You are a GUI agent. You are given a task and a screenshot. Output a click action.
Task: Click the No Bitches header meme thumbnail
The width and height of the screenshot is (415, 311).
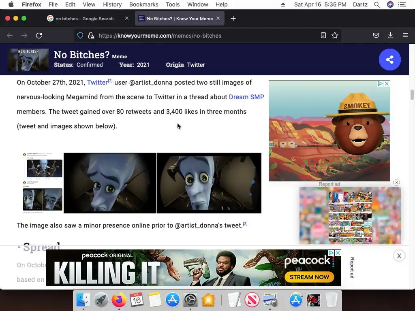(28, 60)
